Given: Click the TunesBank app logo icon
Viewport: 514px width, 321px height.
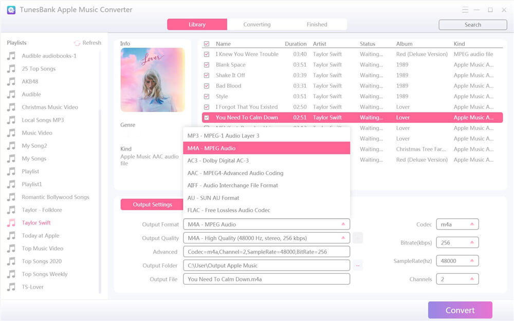Looking at the screenshot, I should 11,10.
